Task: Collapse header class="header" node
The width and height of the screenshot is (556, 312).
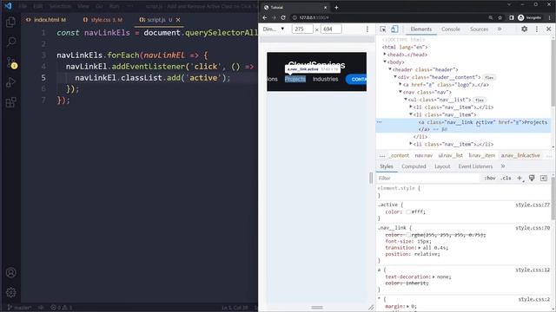Action: click(390, 69)
